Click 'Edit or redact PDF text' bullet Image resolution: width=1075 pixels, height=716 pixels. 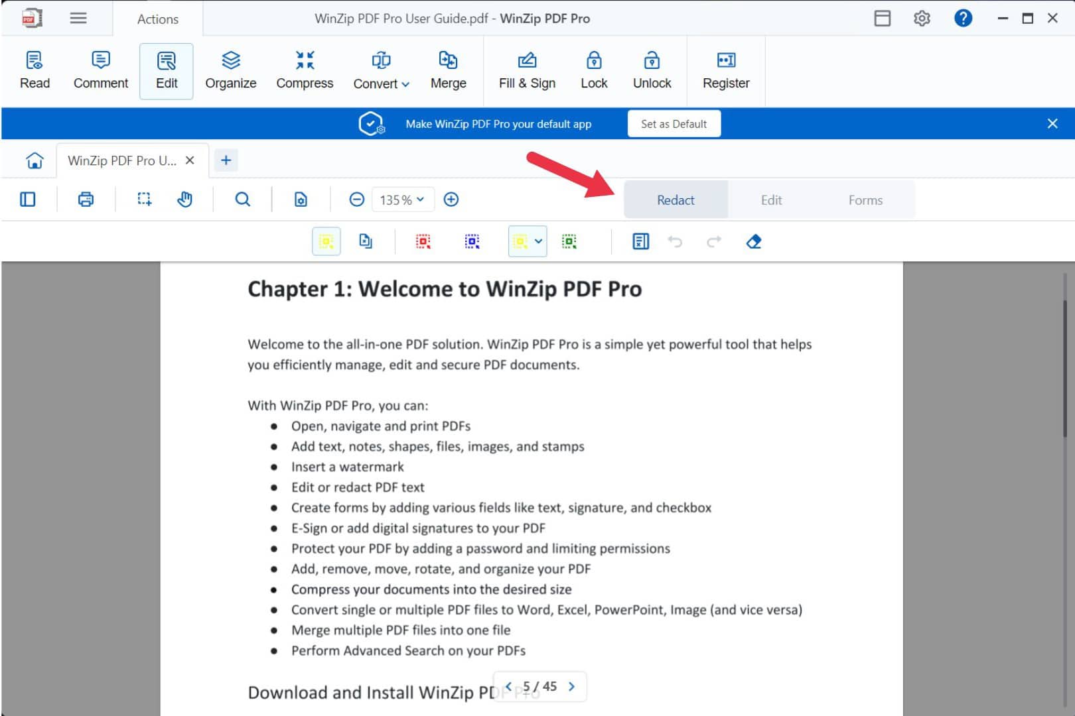point(358,487)
